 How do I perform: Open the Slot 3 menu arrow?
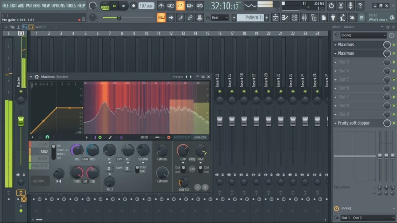(x=336, y=62)
